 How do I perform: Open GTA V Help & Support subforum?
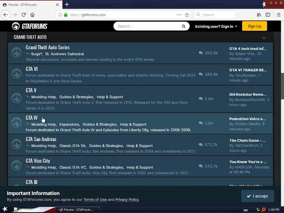click(x=110, y=97)
